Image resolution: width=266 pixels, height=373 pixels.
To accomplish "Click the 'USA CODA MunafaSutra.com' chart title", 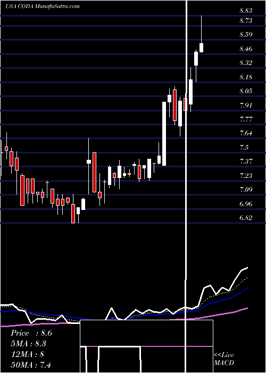I will tap(42, 6).
